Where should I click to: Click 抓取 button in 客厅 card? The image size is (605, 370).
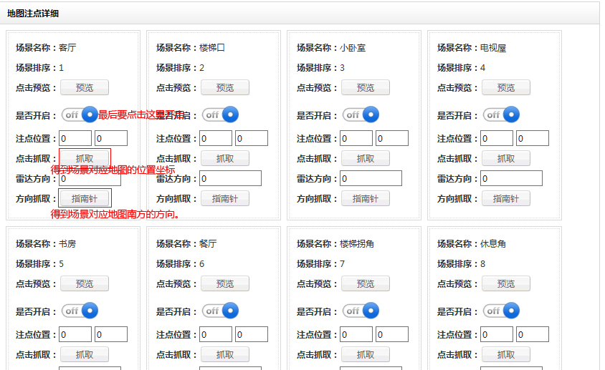[85, 158]
